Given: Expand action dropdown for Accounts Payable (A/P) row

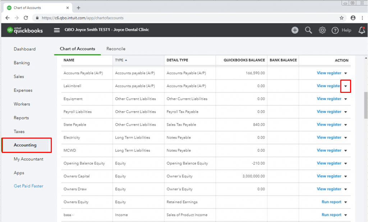Looking at the screenshot, I should point(345,73).
